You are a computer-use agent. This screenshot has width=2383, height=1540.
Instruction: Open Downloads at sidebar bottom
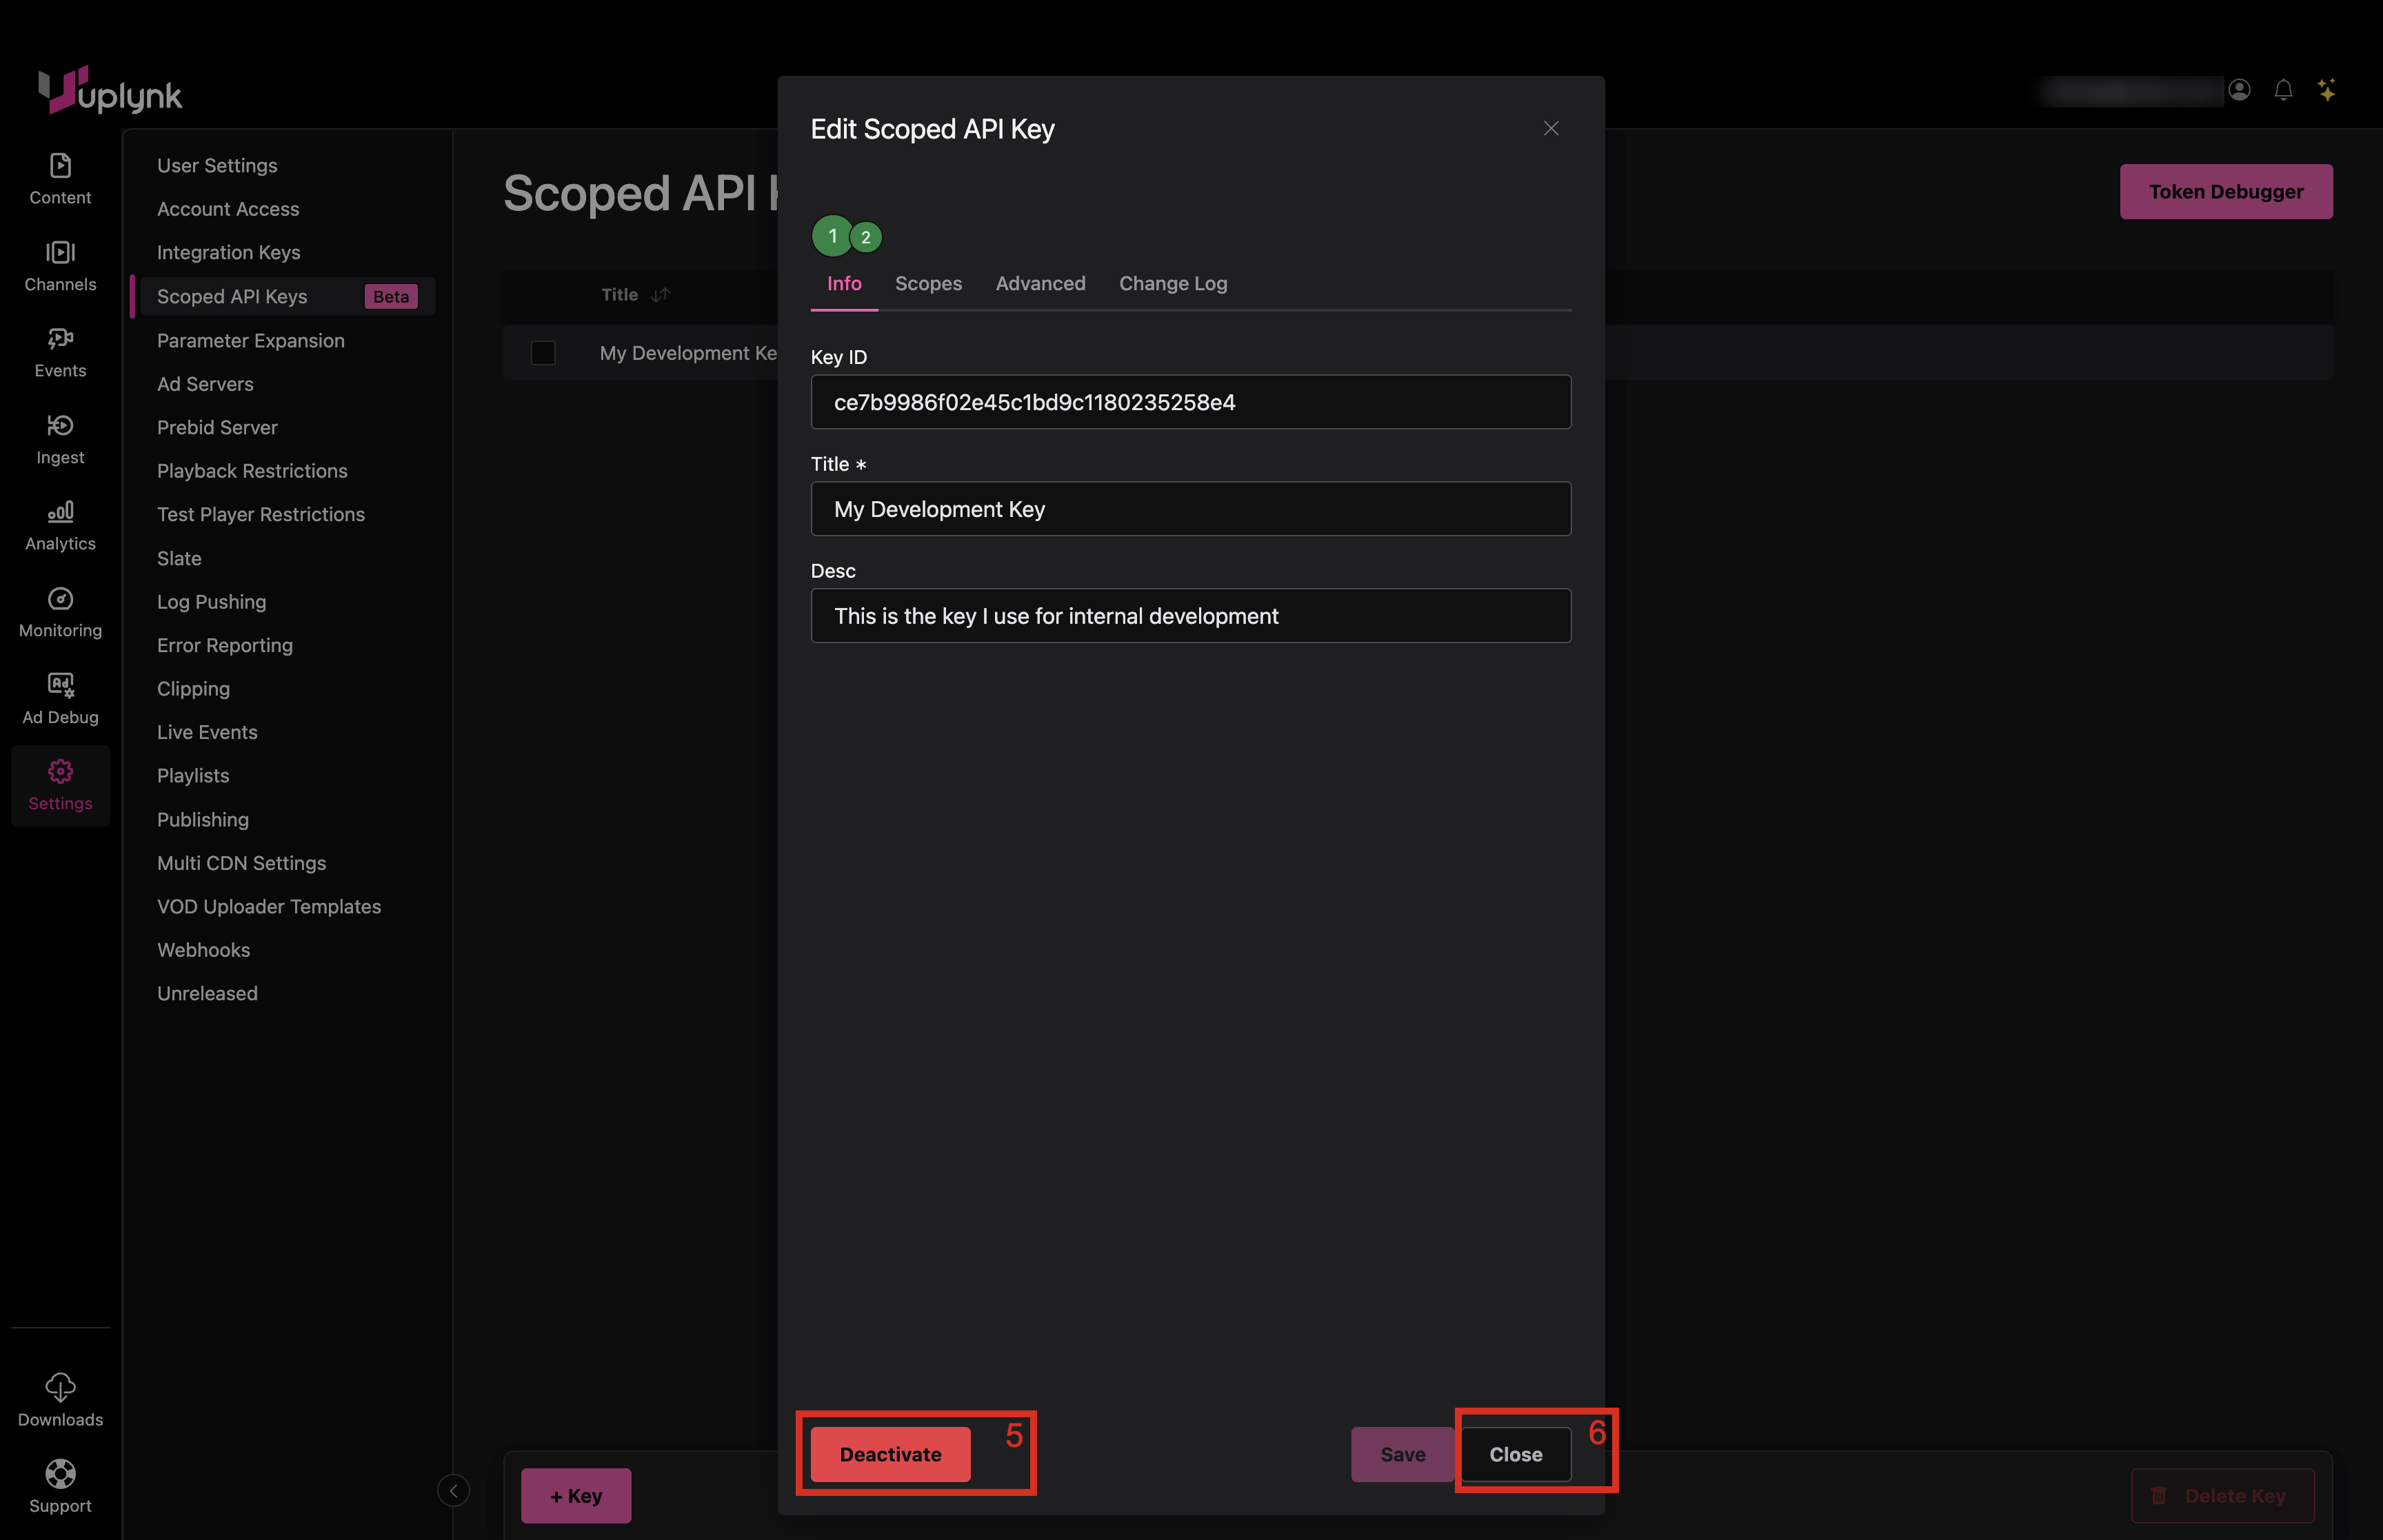[x=60, y=1399]
